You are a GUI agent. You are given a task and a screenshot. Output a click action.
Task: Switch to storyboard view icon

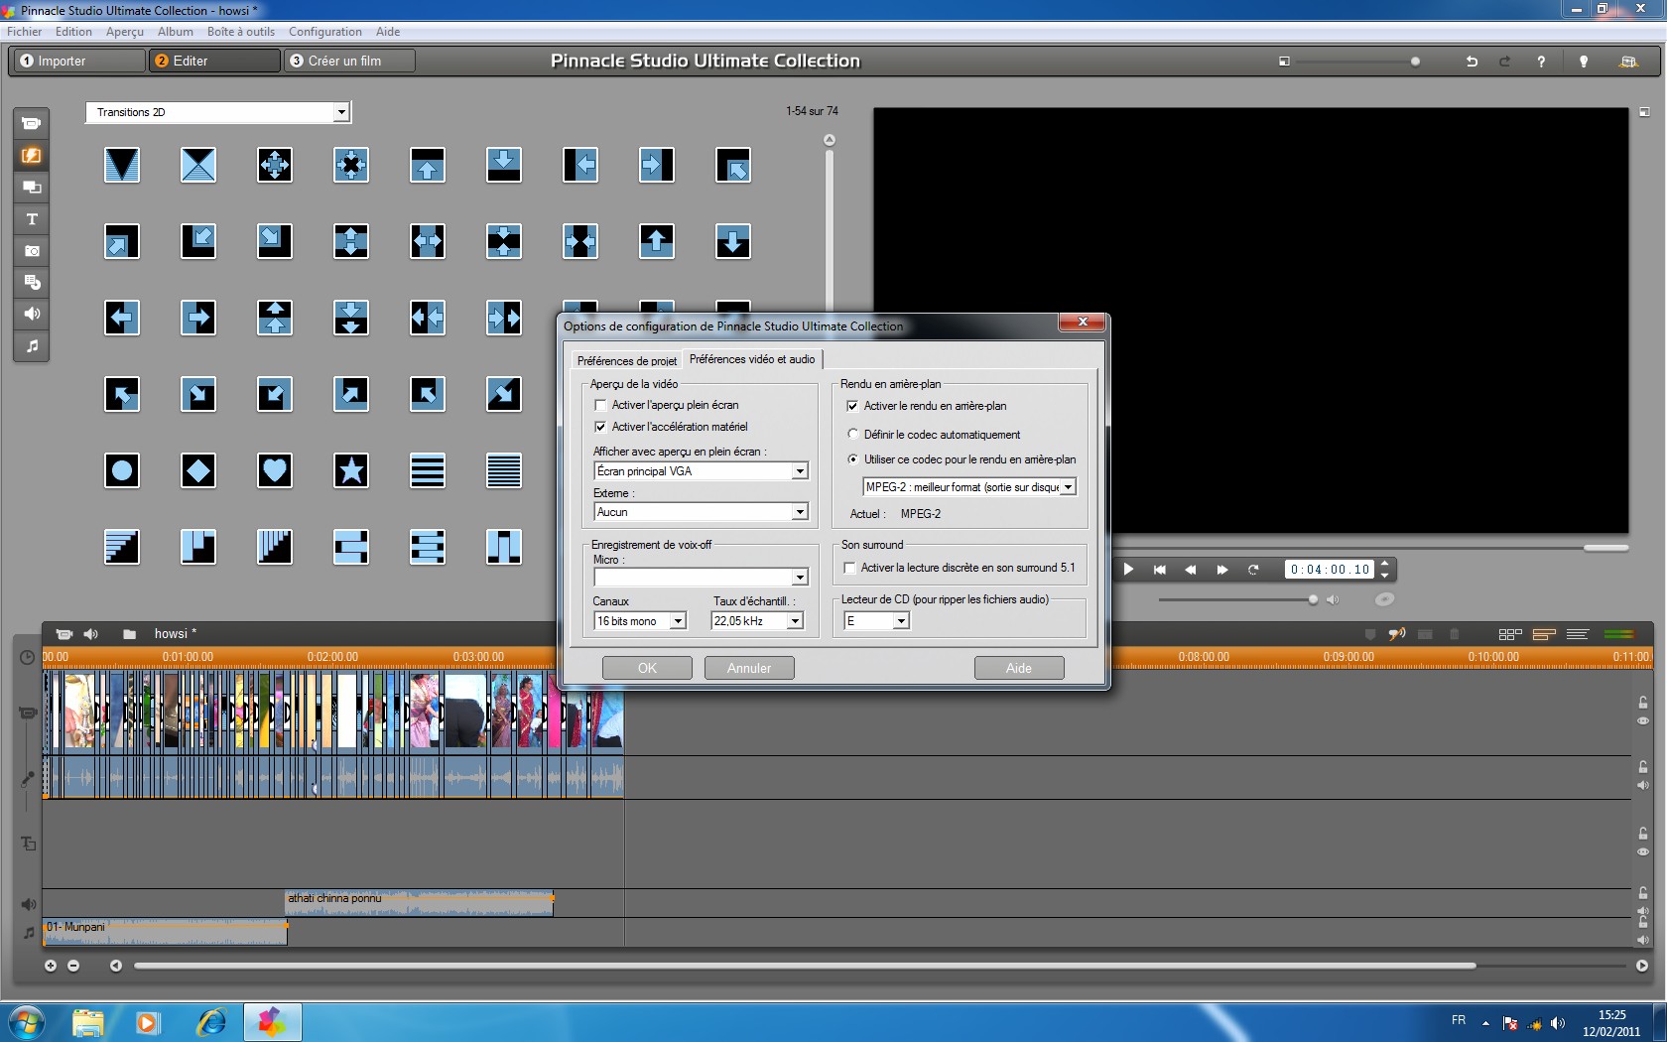pos(1510,634)
